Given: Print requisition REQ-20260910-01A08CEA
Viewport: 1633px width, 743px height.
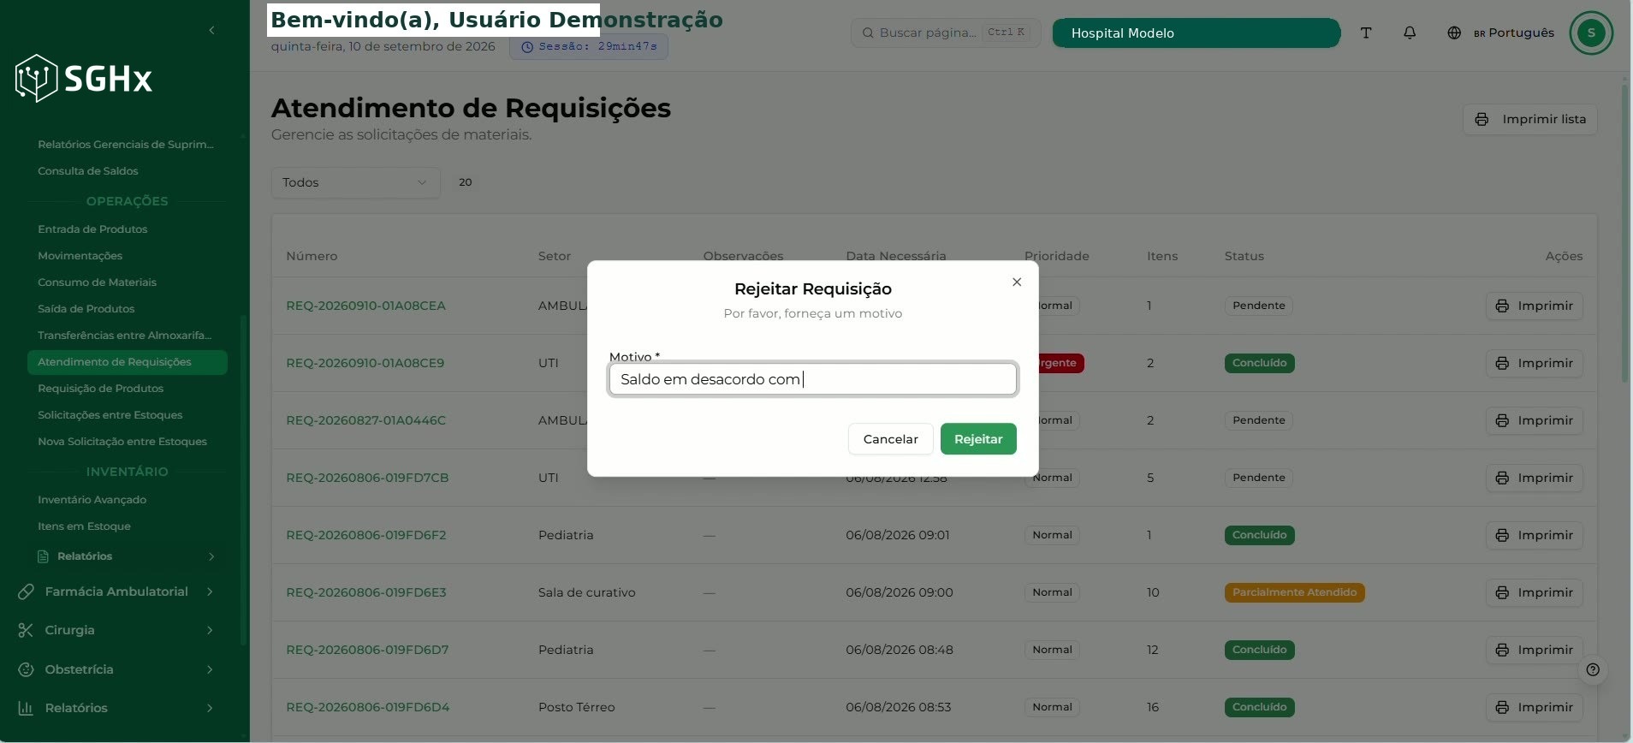Looking at the screenshot, I should point(1535,306).
